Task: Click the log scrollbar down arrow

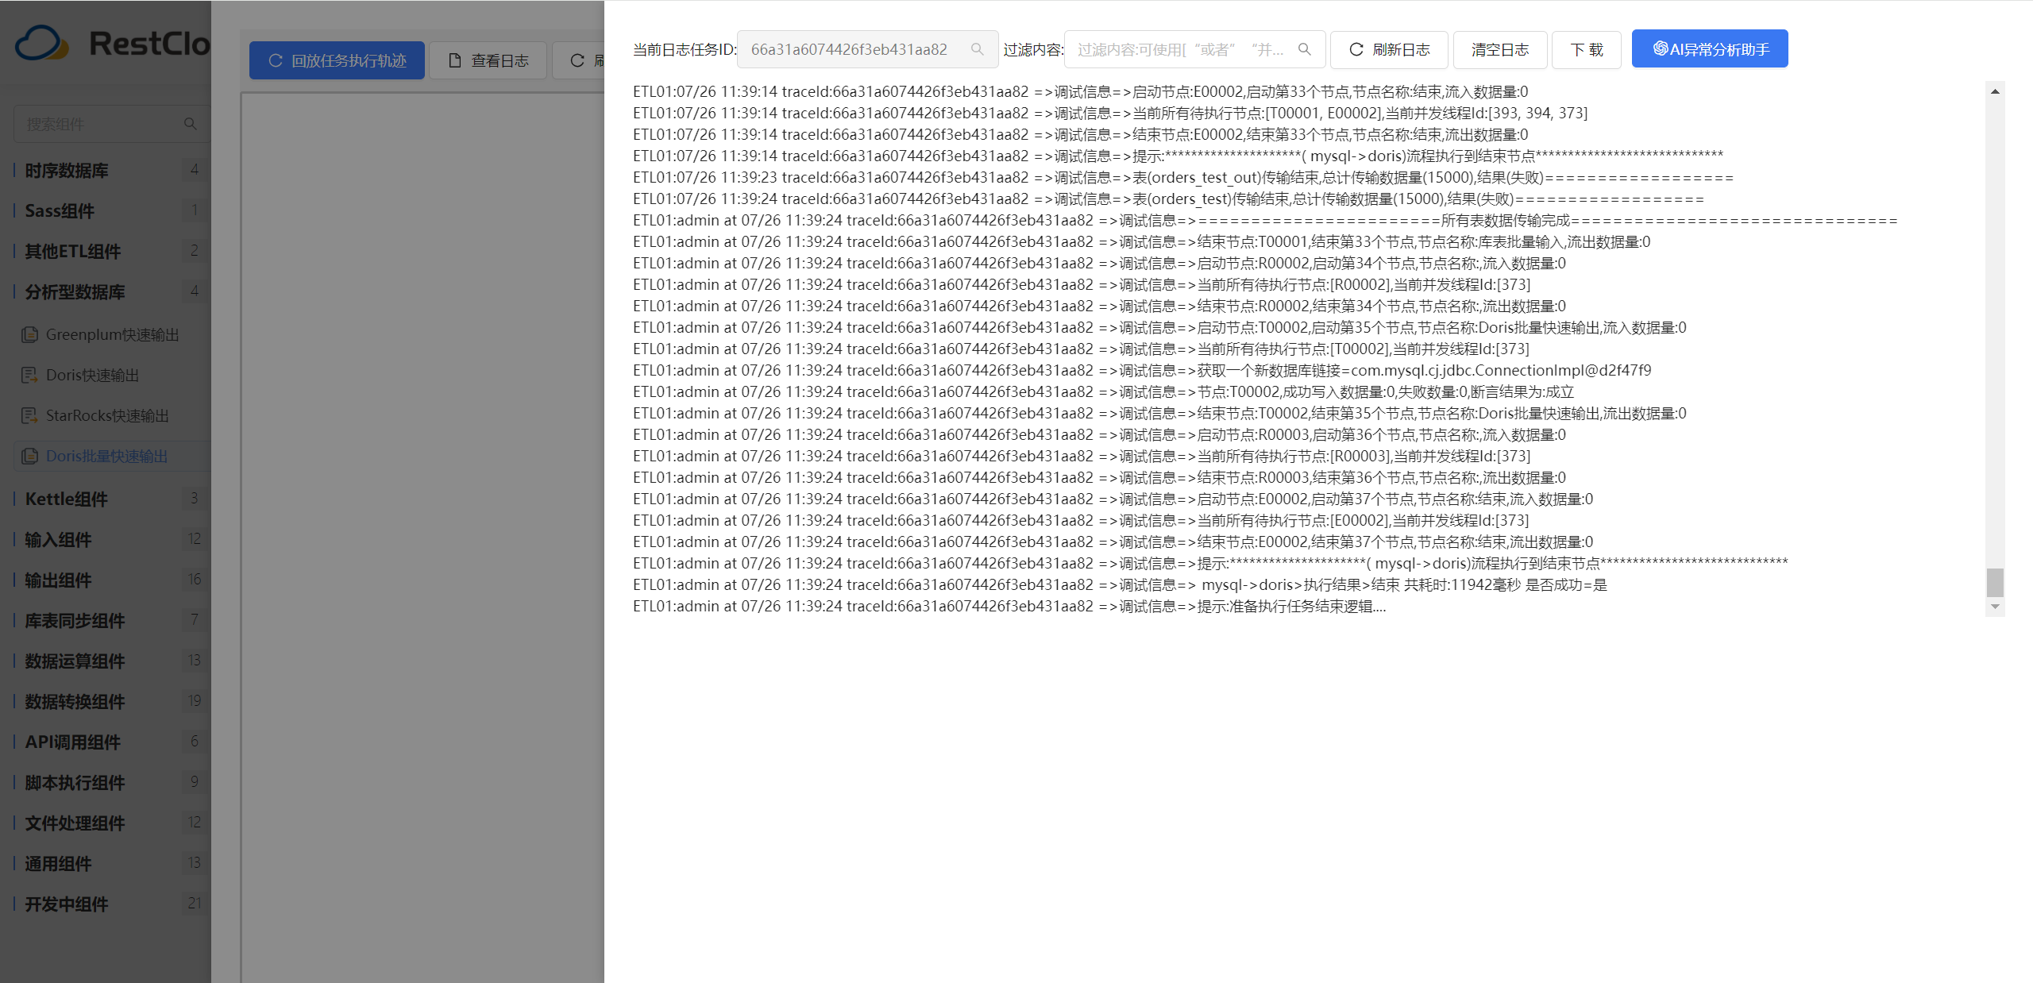Action: 1995,607
